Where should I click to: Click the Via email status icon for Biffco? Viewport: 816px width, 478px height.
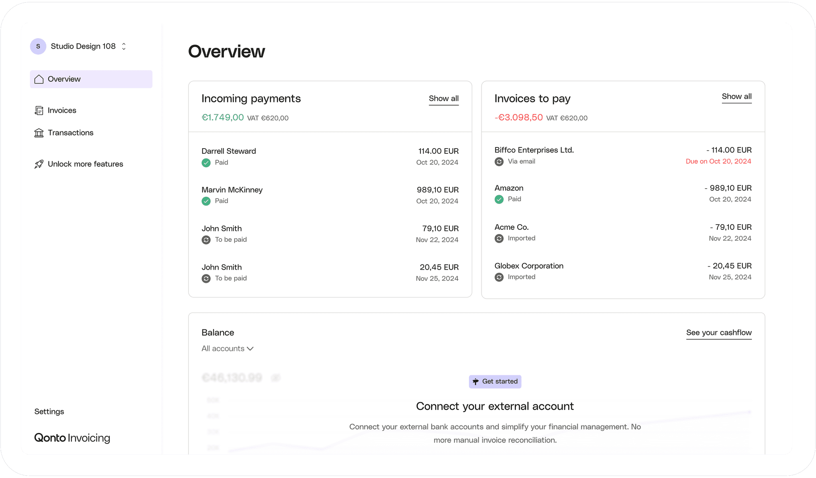(x=499, y=162)
